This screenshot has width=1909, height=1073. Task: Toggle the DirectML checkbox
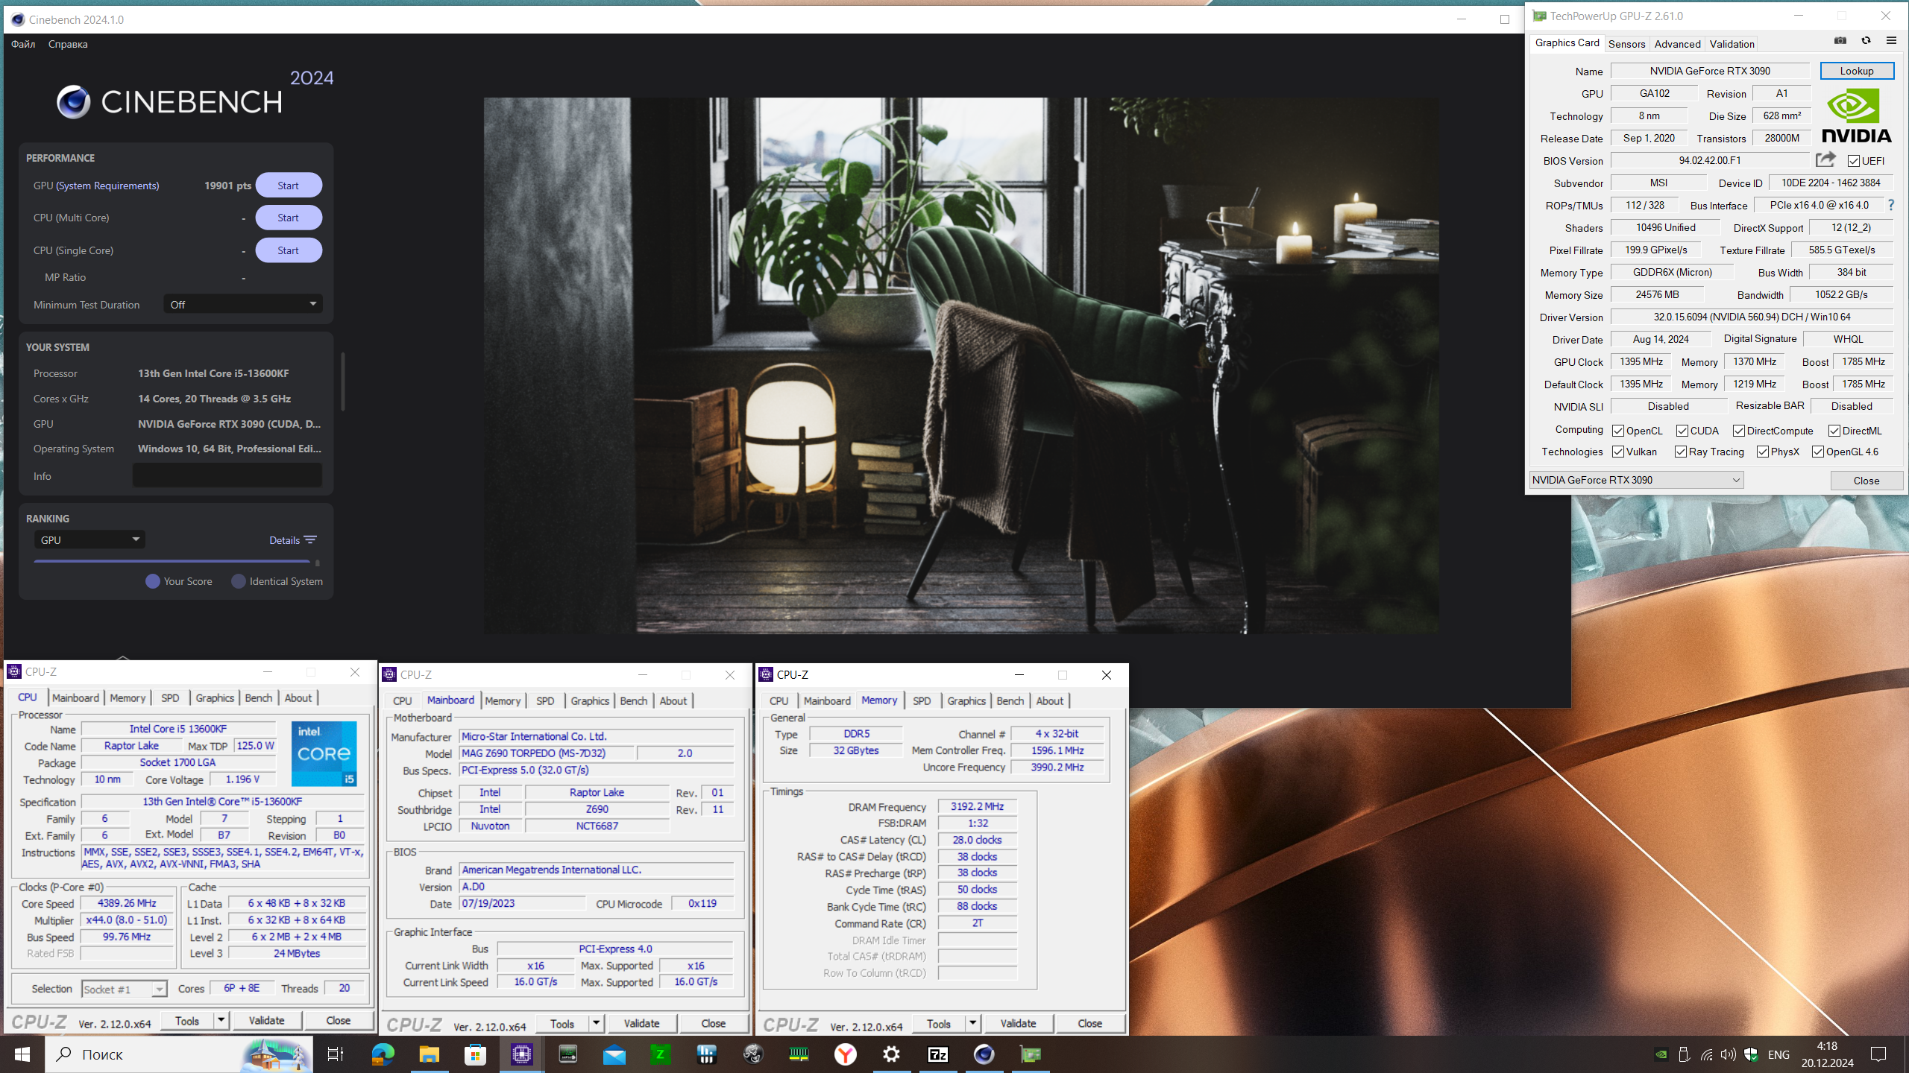point(1834,431)
